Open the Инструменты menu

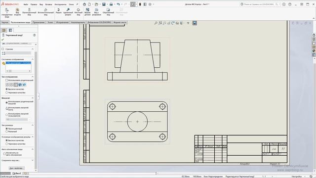[60, 4]
